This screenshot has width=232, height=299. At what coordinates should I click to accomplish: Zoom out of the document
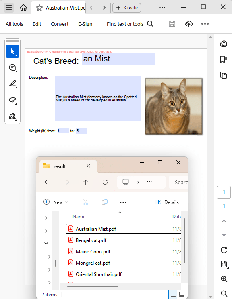tap(224, 293)
